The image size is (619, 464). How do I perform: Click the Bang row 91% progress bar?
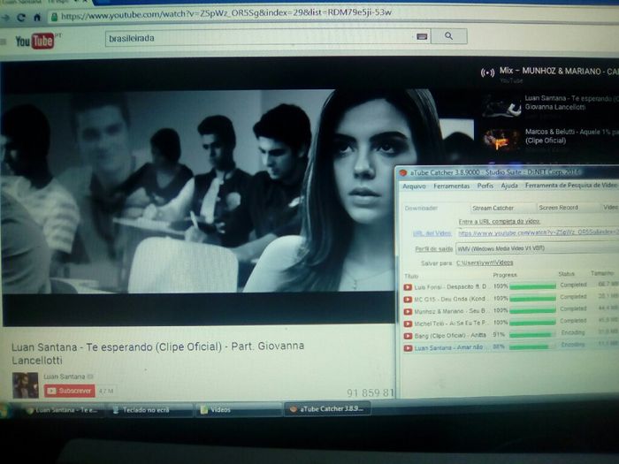532,335
